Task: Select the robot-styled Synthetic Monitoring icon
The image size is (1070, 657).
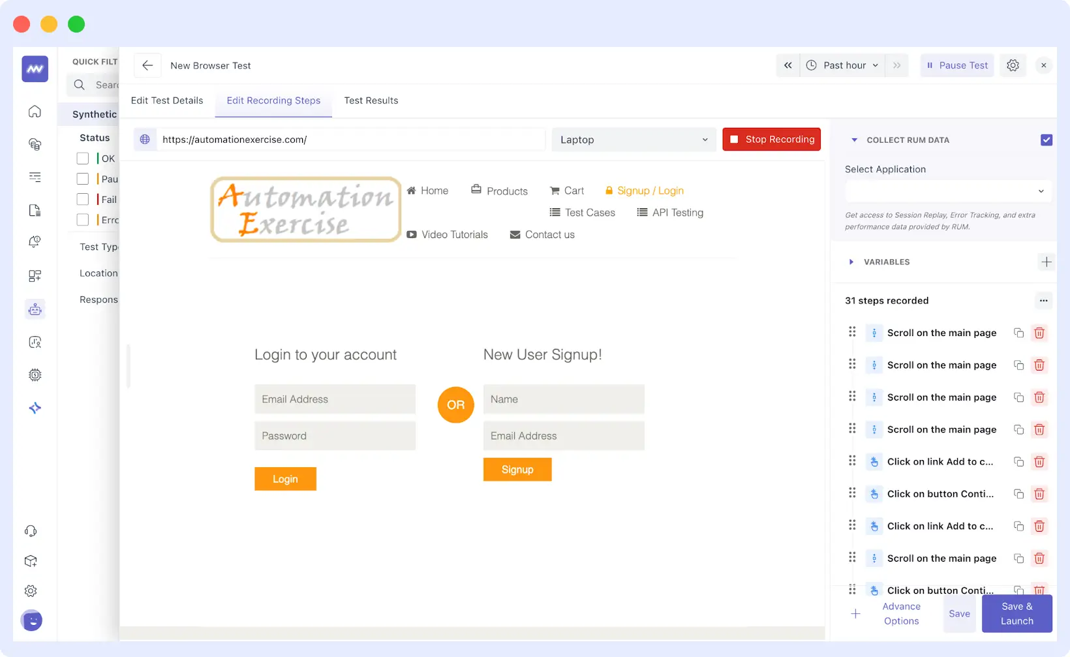Action: point(34,309)
